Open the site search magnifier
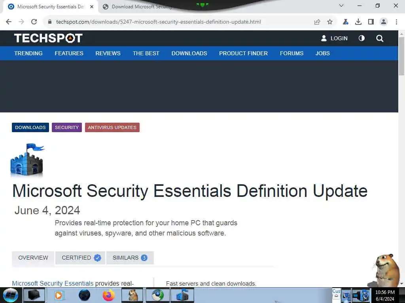The height and width of the screenshot is (303, 405). (x=380, y=38)
